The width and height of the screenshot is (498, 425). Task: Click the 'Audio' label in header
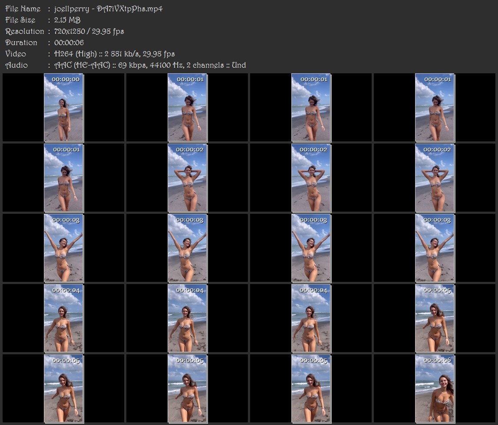tap(16, 65)
